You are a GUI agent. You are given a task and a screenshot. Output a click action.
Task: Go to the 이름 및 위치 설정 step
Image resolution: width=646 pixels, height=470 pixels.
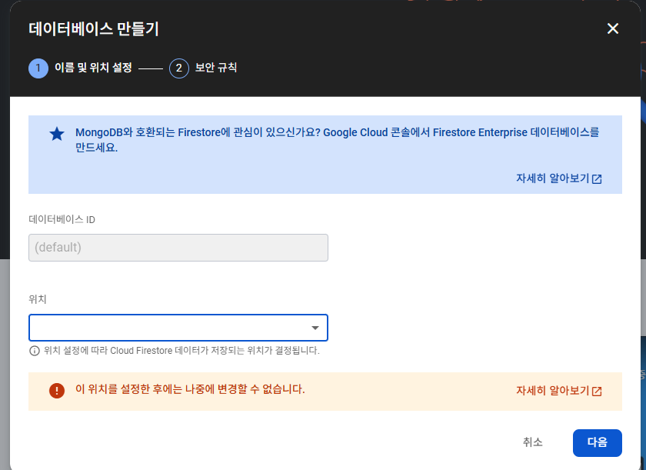click(93, 68)
